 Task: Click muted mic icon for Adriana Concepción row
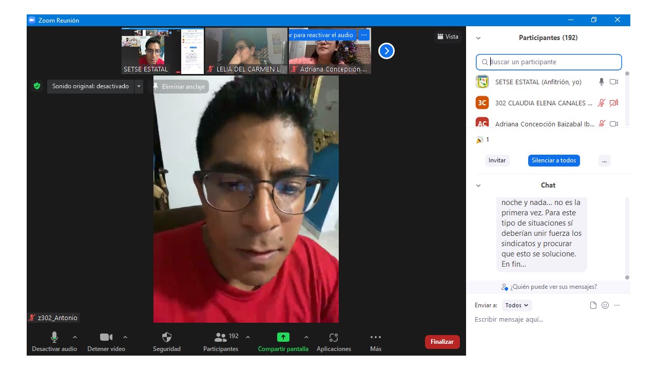[602, 123]
